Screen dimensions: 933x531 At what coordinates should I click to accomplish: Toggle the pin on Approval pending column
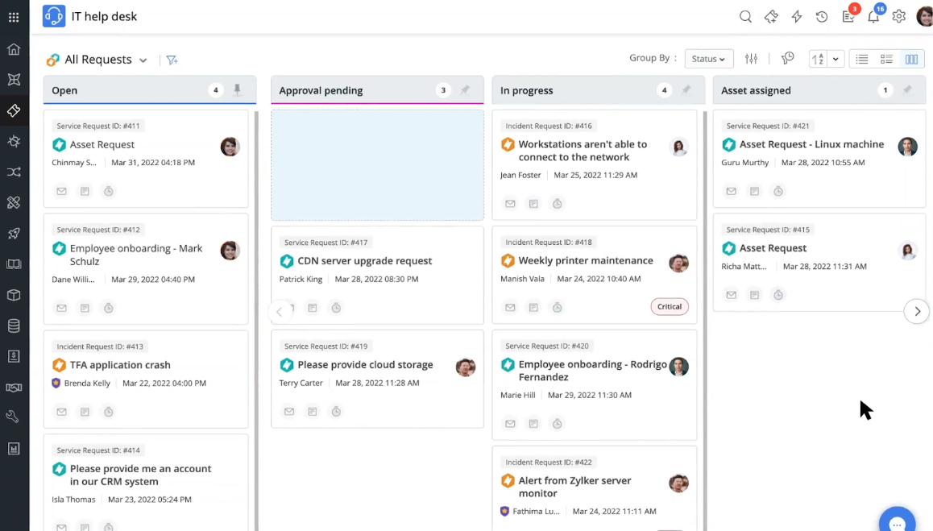(465, 90)
